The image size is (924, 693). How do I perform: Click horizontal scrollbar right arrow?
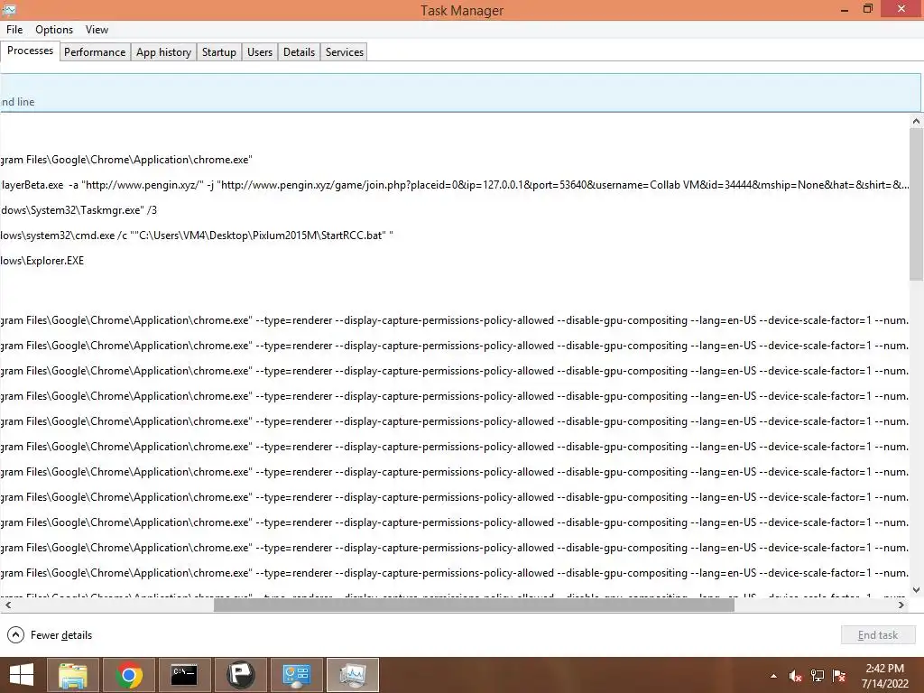click(x=901, y=605)
